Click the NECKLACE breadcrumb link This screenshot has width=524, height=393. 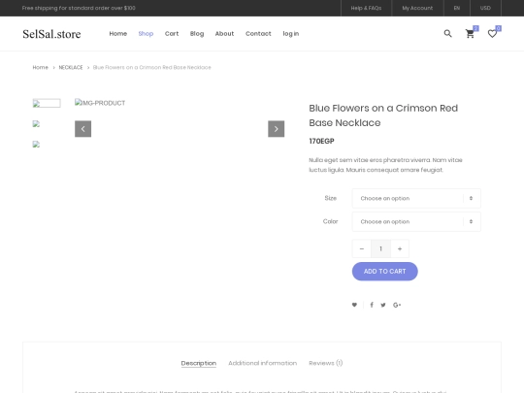pyautogui.click(x=71, y=67)
